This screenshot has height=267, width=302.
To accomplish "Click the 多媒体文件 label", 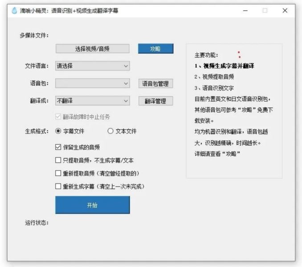I will click(x=34, y=36).
